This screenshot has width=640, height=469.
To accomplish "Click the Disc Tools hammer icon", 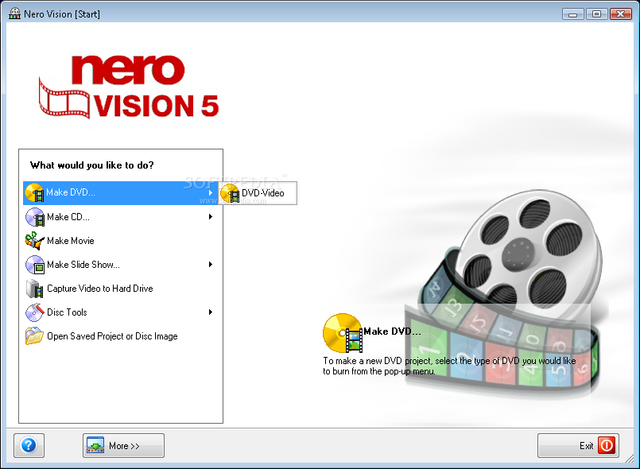I will pyautogui.click(x=35, y=312).
